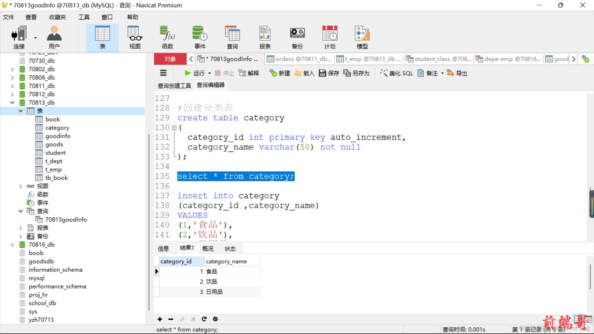594x334 pixels.
Task: Stop loading with the circle-slash icon
Action: tap(215, 319)
